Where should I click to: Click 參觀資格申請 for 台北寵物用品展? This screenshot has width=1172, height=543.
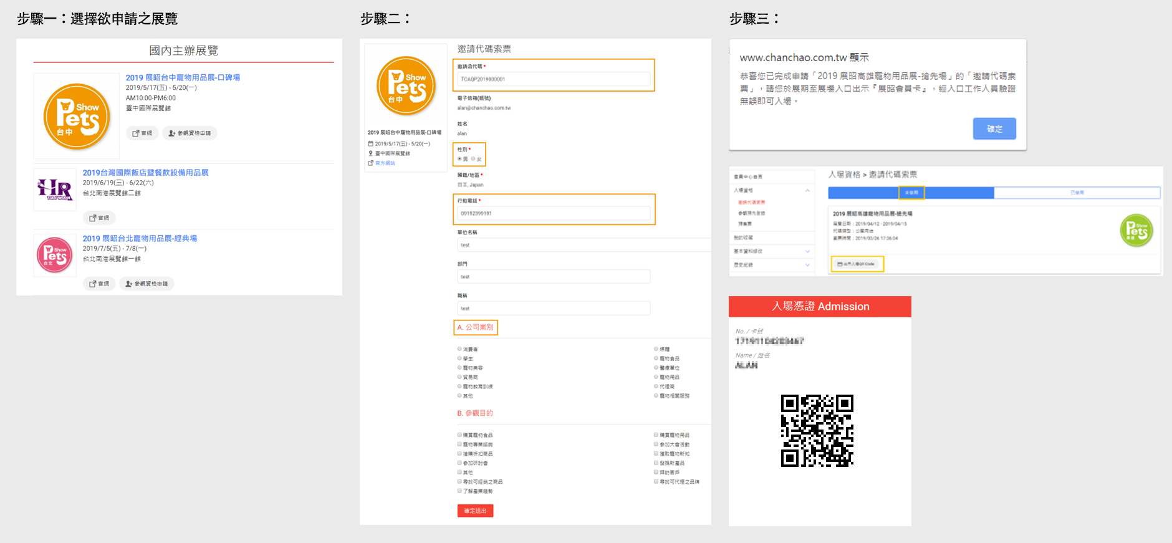click(146, 284)
